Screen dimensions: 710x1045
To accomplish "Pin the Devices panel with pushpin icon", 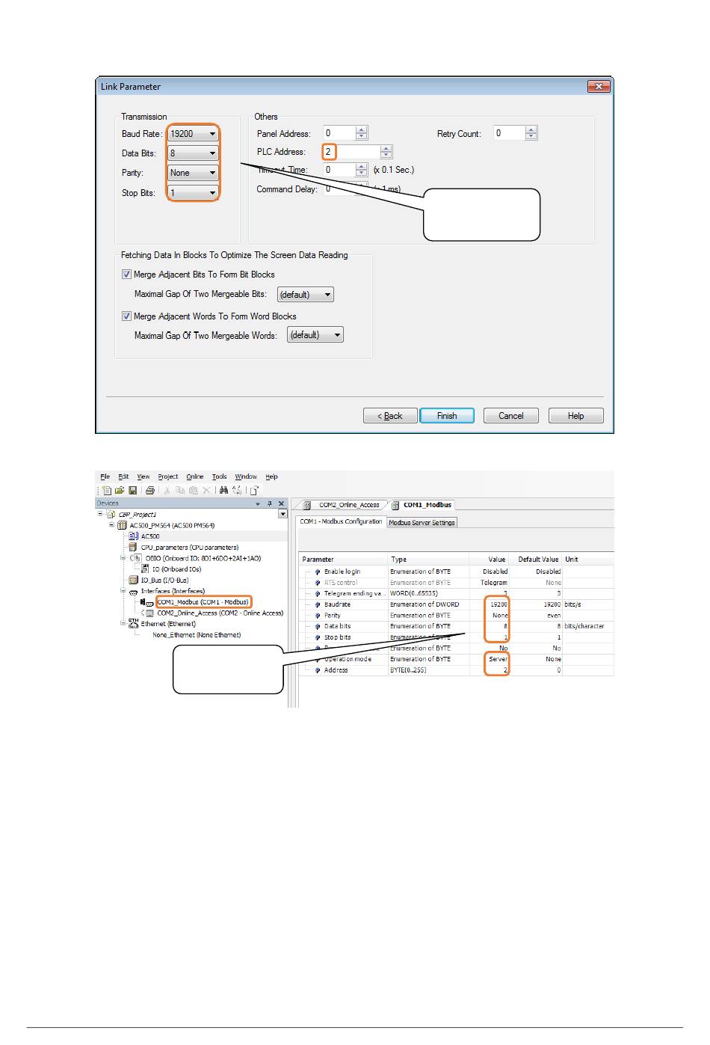I will (x=270, y=503).
